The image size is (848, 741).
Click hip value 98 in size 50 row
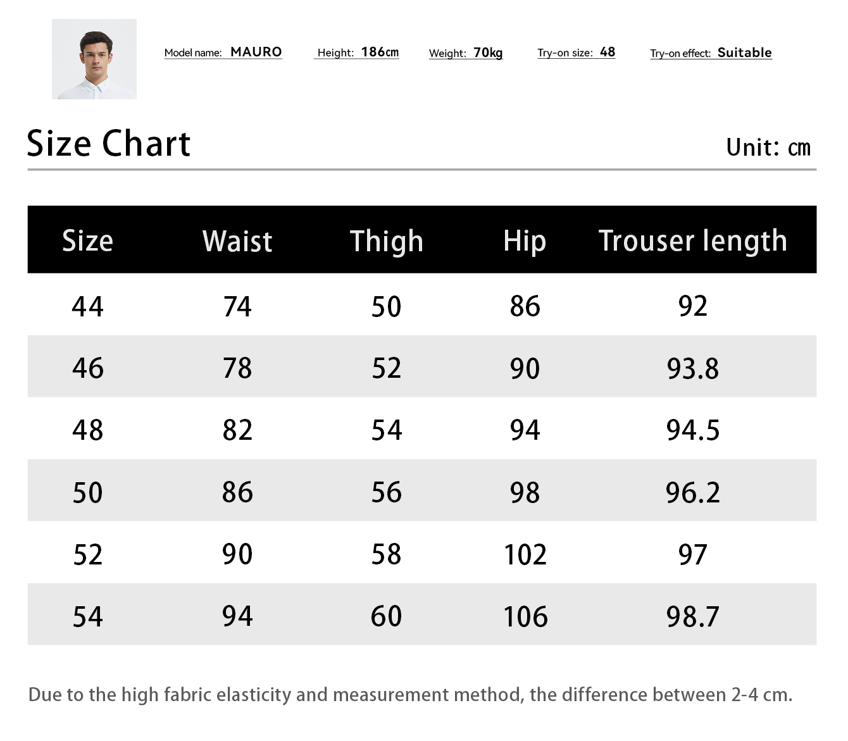525,492
